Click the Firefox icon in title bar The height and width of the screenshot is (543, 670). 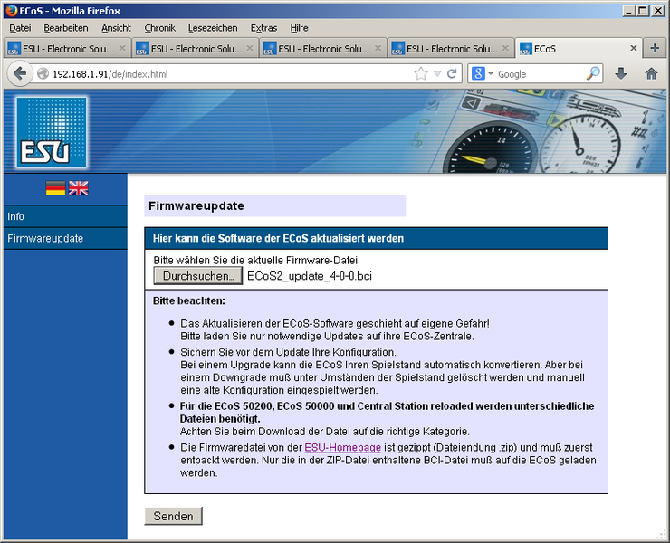coord(11,11)
